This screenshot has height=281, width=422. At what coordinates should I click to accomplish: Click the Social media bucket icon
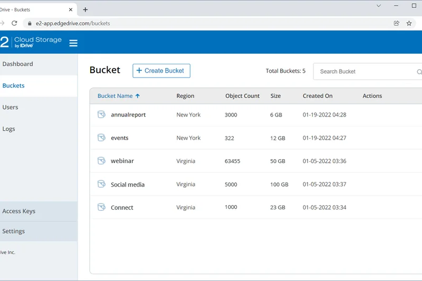(101, 184)
